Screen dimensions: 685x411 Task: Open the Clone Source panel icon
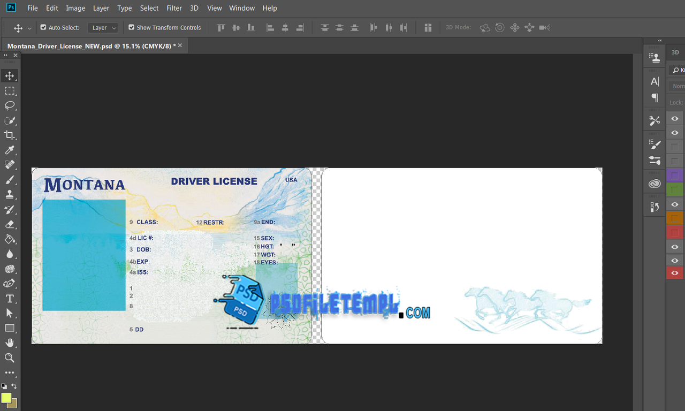pyautogui.click(x=654, y=57)
